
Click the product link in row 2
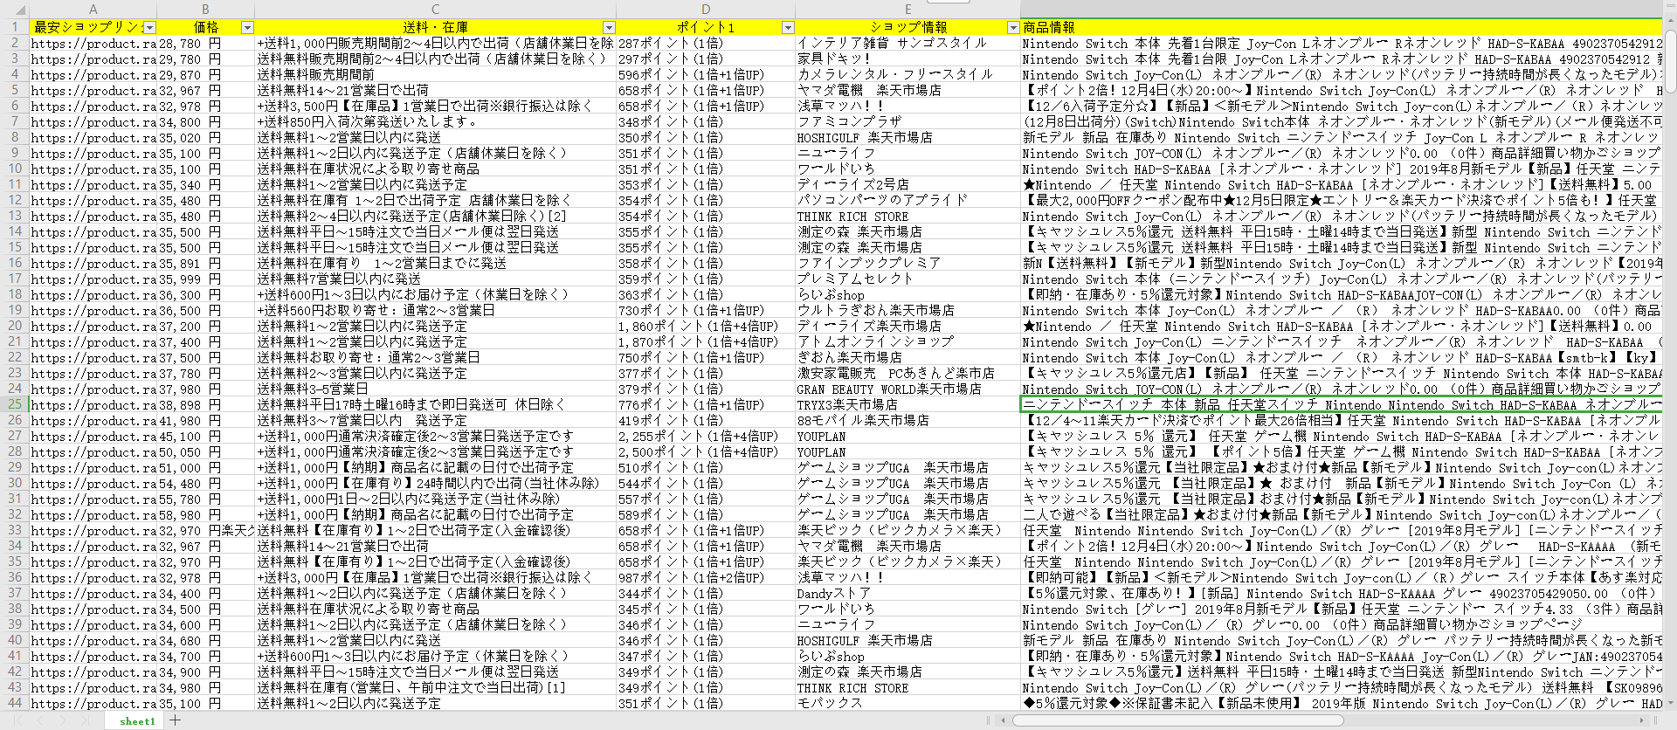click(x=93, y=44)
